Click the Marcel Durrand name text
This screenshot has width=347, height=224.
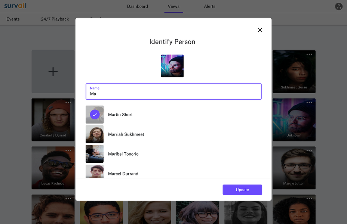pyautogui.click(x=123, y=174)
